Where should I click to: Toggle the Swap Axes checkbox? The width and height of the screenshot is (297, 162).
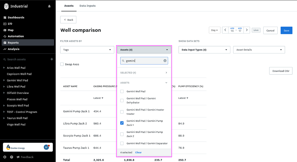pos(62,64)
